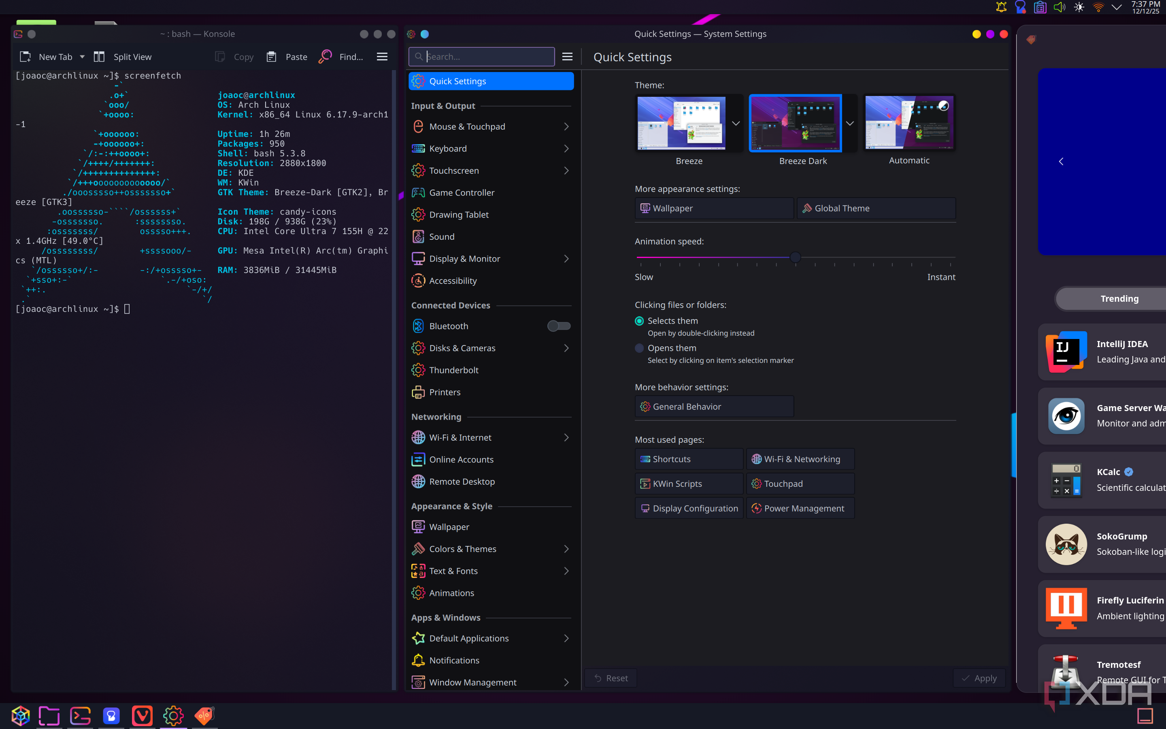Click the Split View icon in Konsole
The width and height of the screenshot is (1166, 729).
pos(99,57)
